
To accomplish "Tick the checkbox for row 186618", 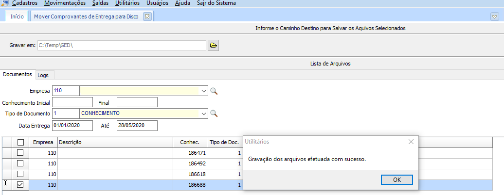I will click(x=20, y=174).
